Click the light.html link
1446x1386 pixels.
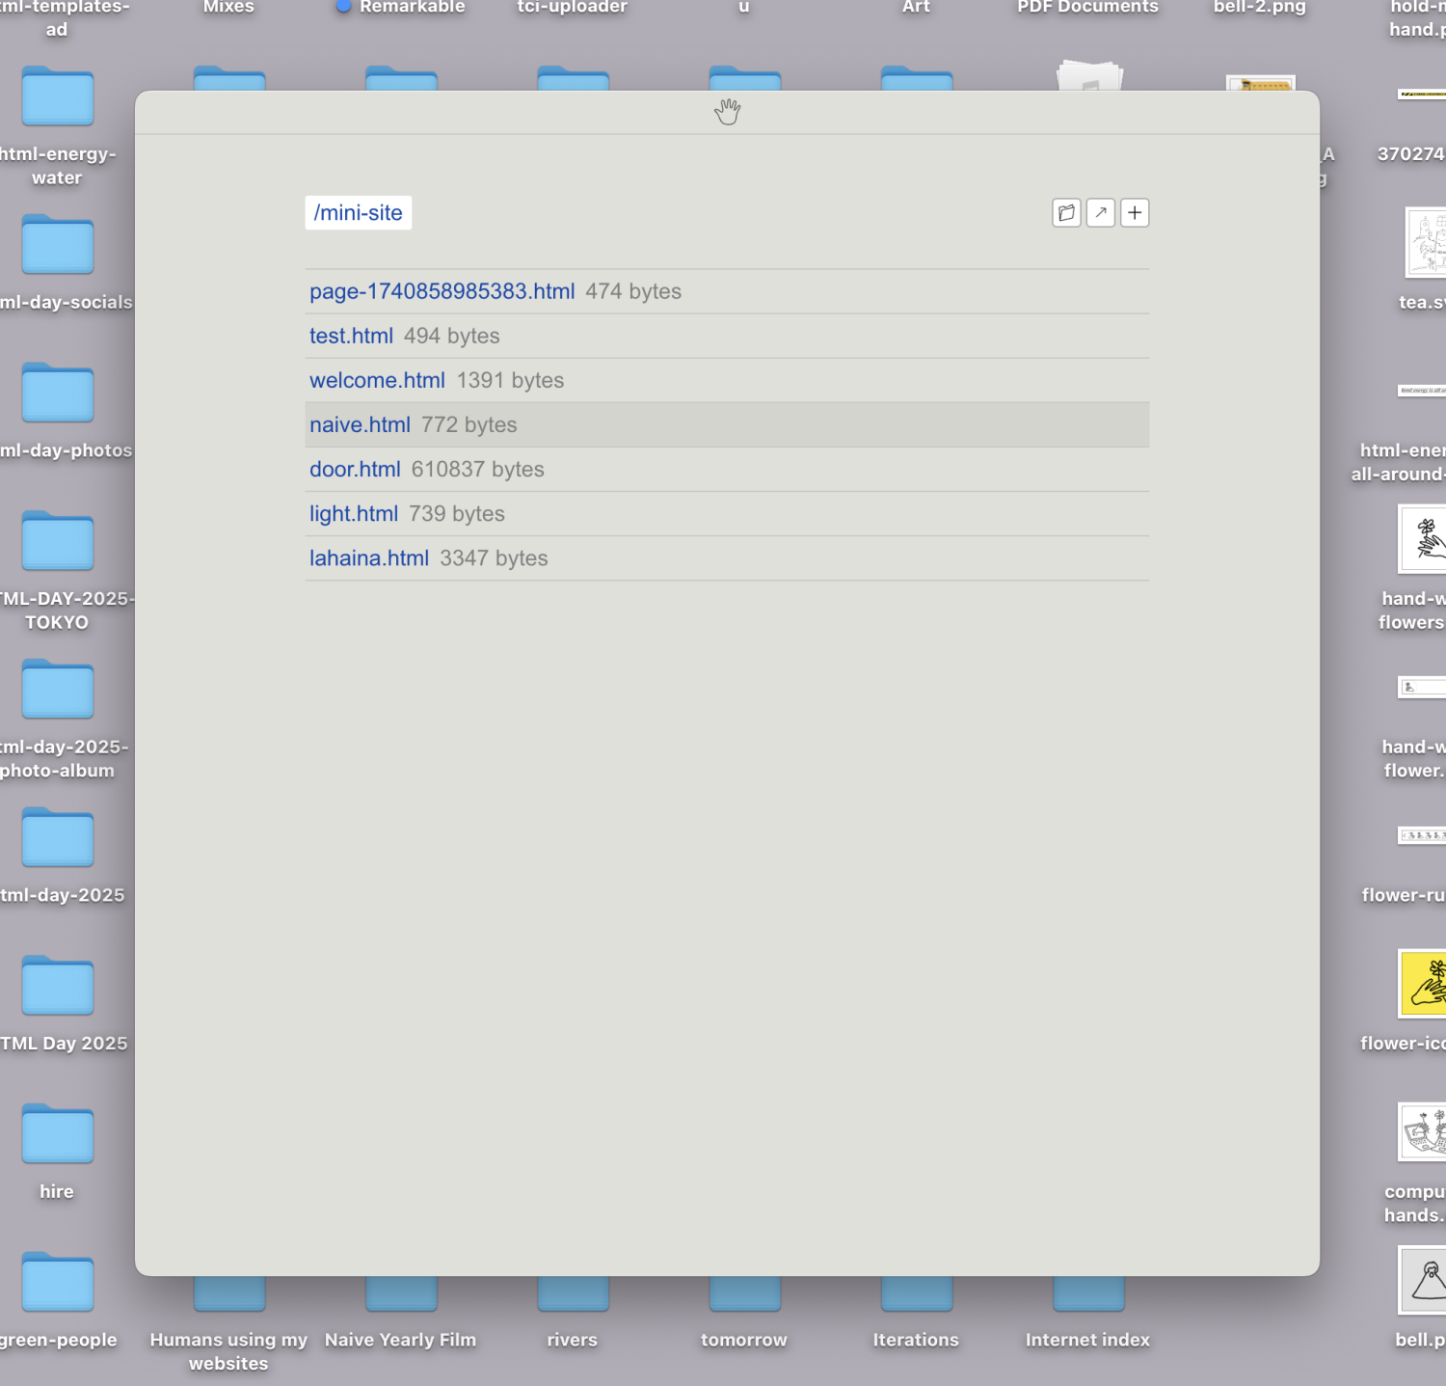tap(354, 513)
